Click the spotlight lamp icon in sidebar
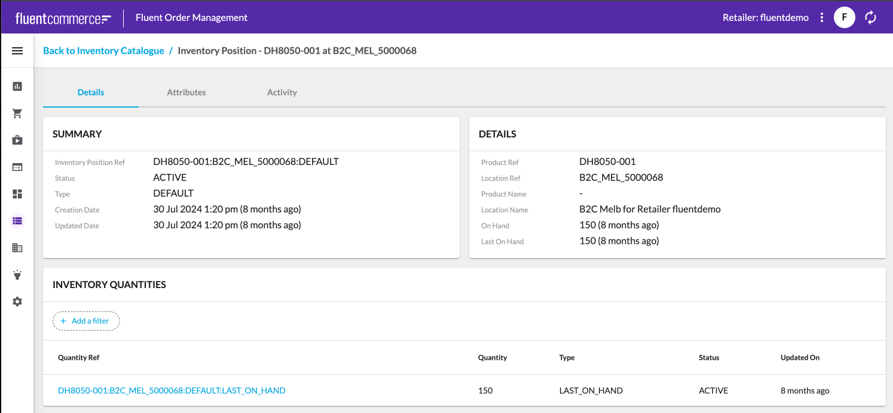The height and width of the screenshot is (413, 893). 17,275
